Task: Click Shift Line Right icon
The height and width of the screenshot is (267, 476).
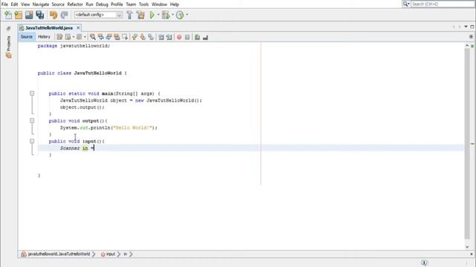Action: point(169,37)
